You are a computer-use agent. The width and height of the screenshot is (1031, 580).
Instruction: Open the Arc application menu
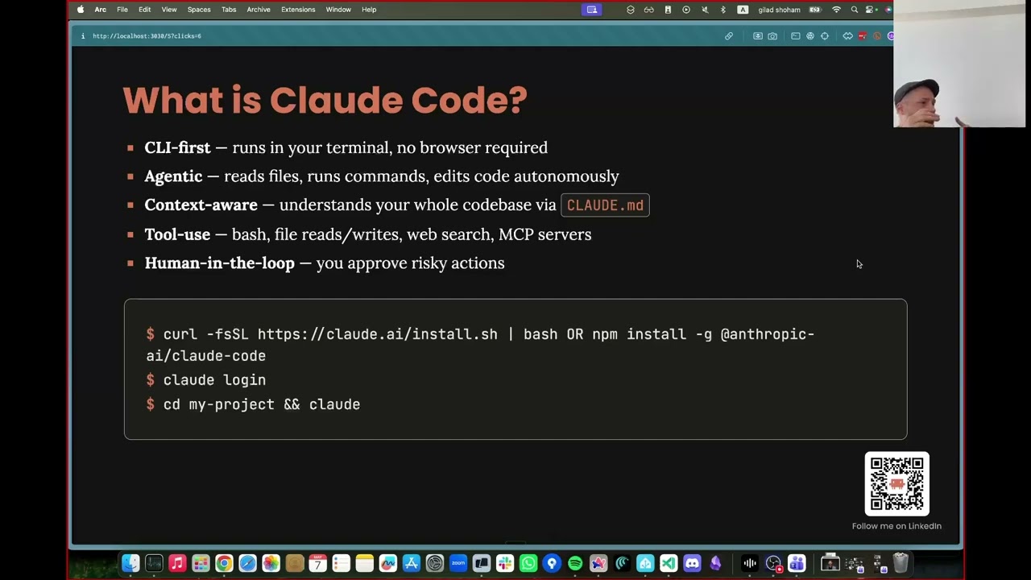click(x=100, y=10)
